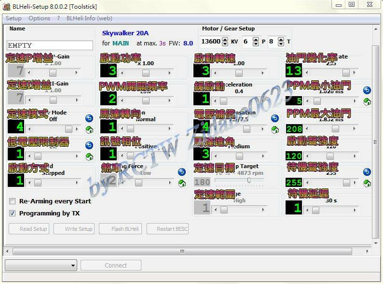383x284 pixels.
Task: Click the blue undo icon beside 電壓補償
Action: (275, 118)
